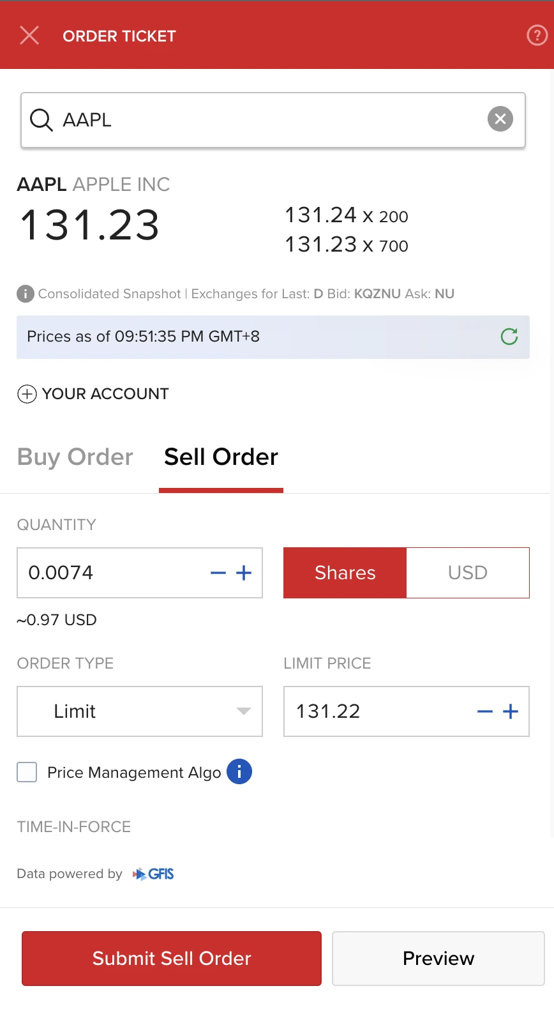Open the help question mark icon
Image resolution: width=554 pixels, height=1009 pixels.
click(x=537, y=35)
